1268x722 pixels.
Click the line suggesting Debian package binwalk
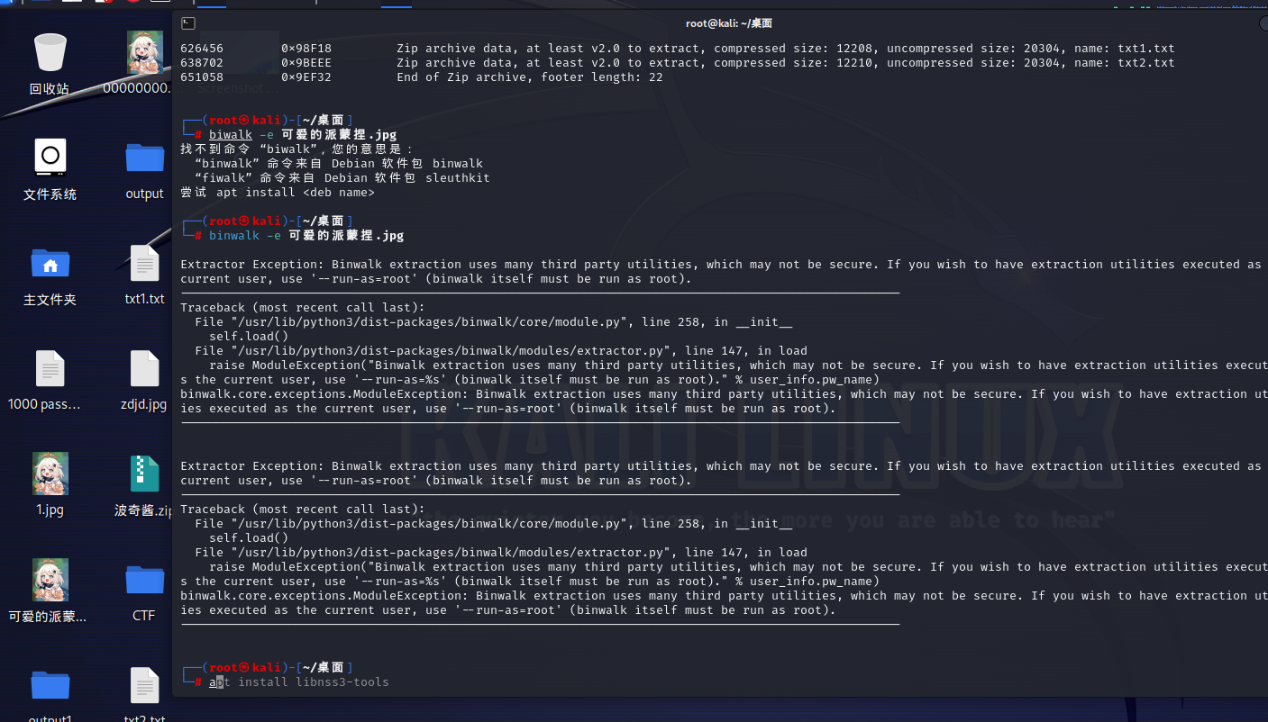tap(339, 164)
